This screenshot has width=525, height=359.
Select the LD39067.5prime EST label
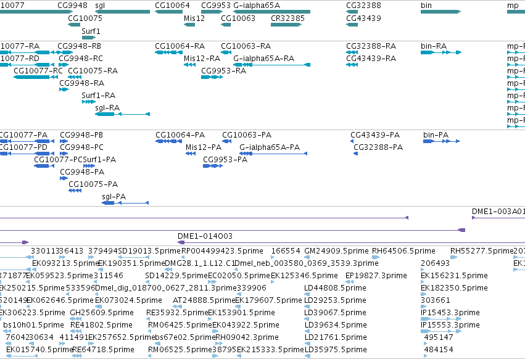point(335,313)
